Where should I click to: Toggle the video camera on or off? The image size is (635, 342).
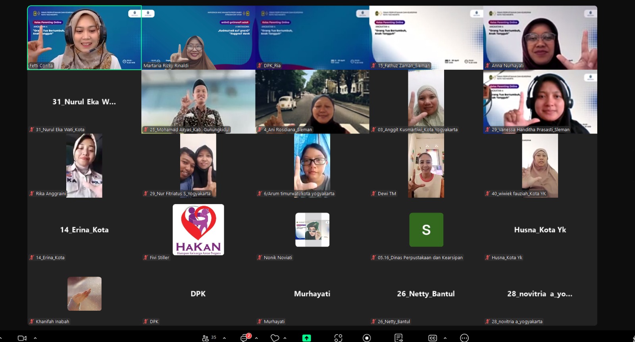click(x=22, y=338)
